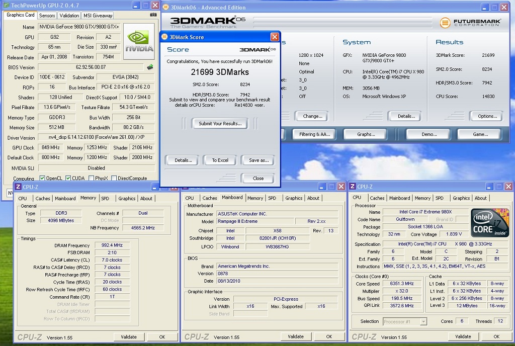Image resolution: width=515 pixels, height=346 pixels.
Task: Click the "21699 3DMarks" score text
Action: 220,72
